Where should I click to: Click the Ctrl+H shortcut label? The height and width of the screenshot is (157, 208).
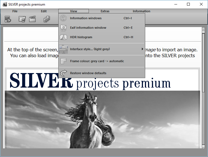click(x=128, y=37)
